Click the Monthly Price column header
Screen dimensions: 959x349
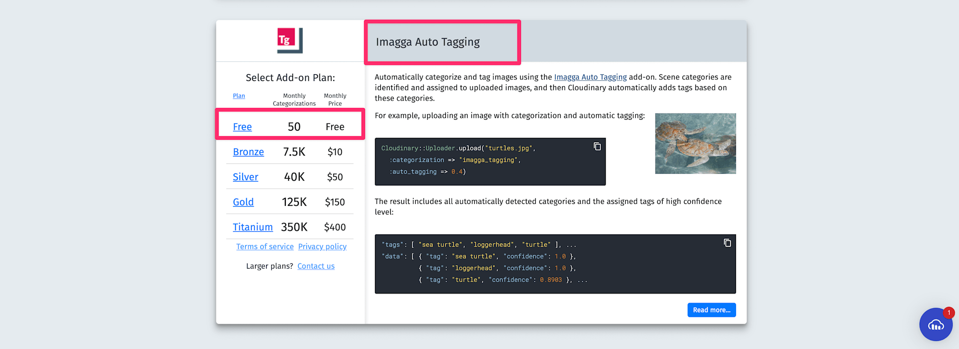pos(335,100)
